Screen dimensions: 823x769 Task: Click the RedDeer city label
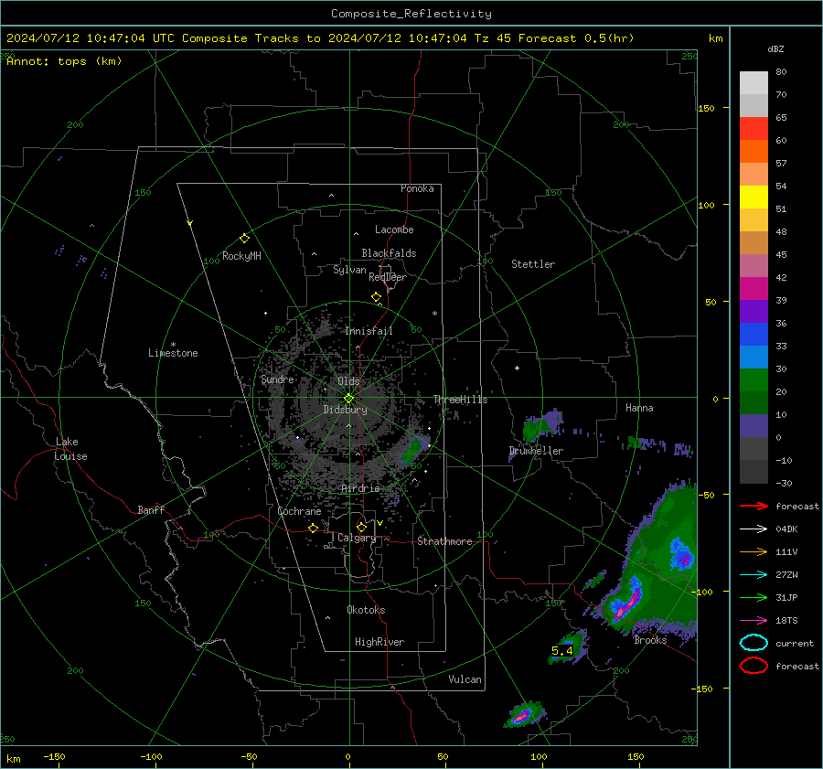click(x=388, y=277)
